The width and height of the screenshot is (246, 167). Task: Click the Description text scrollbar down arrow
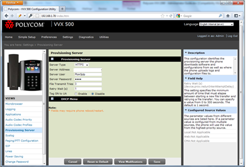point(235,73)
